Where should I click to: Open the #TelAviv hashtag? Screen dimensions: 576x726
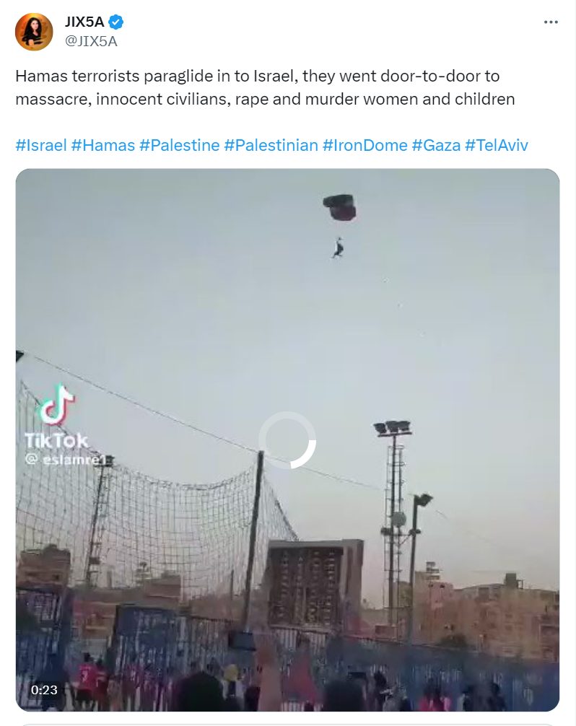tap(497, 145)
